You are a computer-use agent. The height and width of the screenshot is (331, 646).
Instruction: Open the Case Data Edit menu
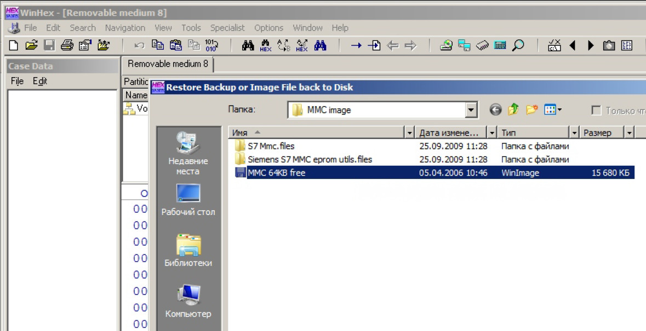pos(40,81)
